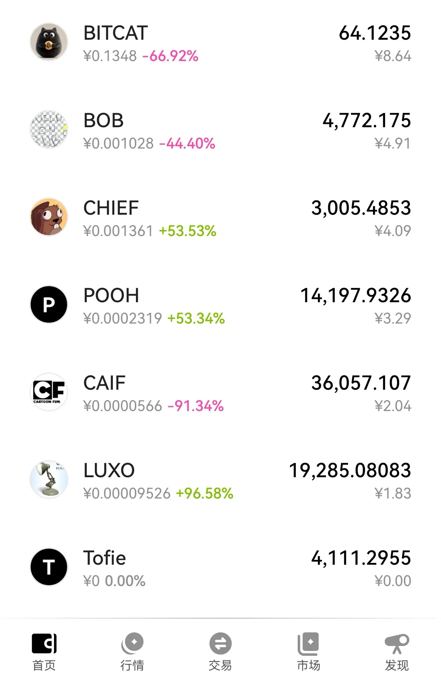Viewport: 441px width, 682px height.
Task: Tap the BOB checkered token icon
Action: point(49,129)
